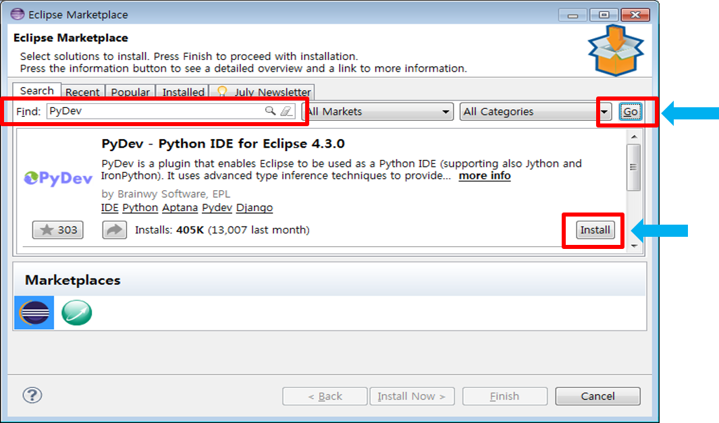The width and height of the screenshot is (719, 423).
Task: Clear the Find field with eraser icon
Action: pyautogui.click(x=286, y=111)
